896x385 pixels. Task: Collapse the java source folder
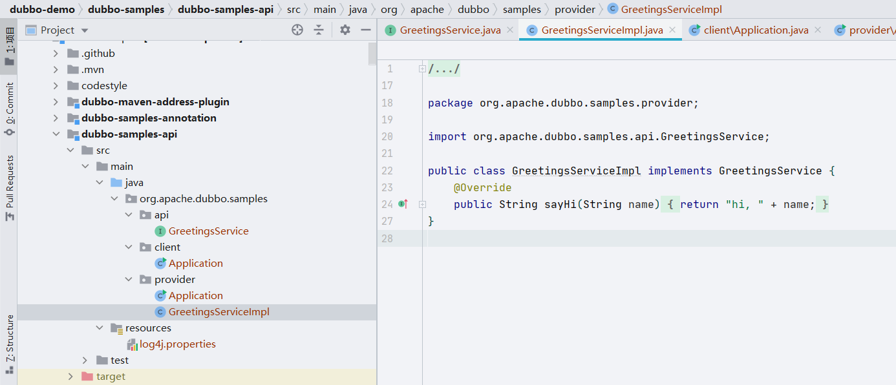click(100, 182)
